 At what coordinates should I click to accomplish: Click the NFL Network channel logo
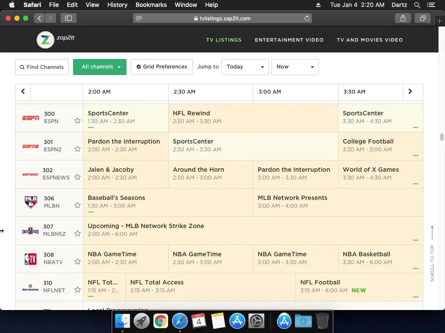click(30, 287)
